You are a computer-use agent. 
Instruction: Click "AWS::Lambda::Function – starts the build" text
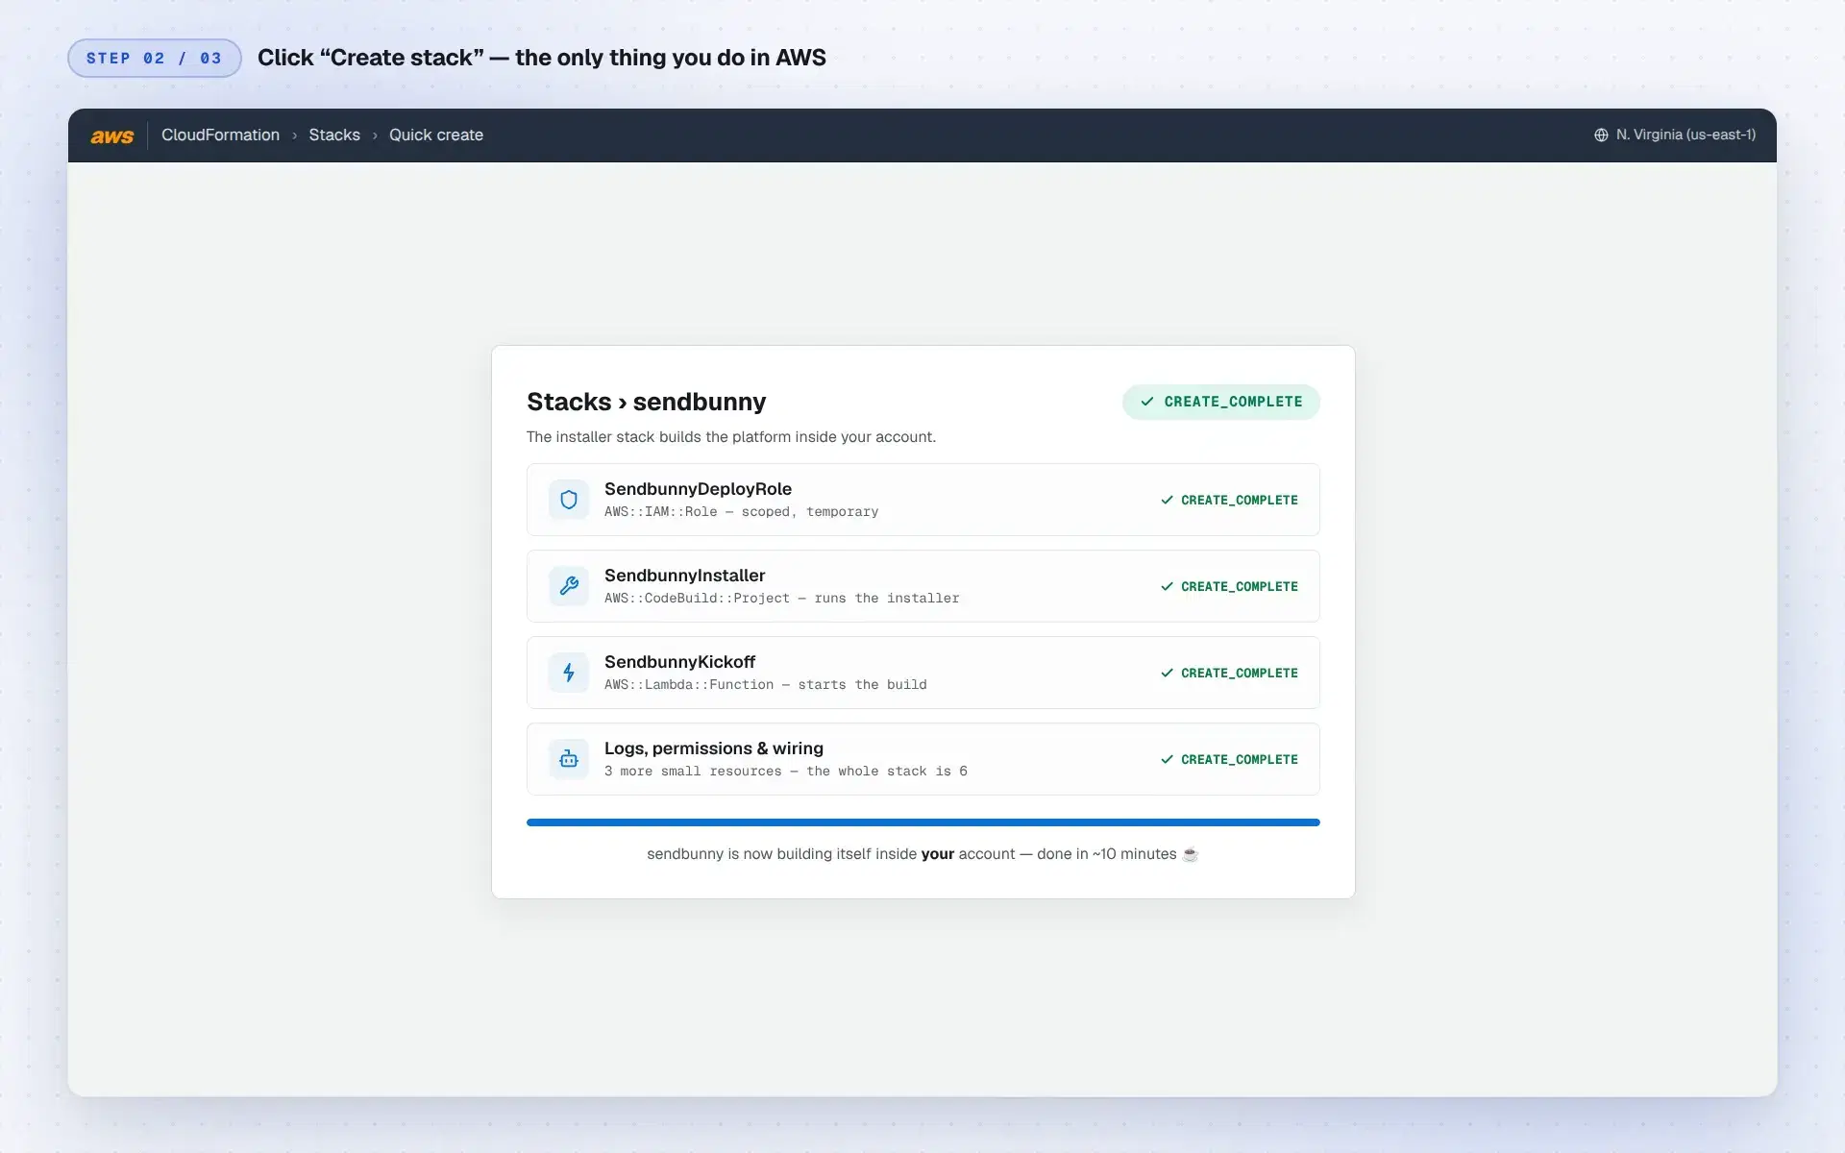tap(765, 685)
